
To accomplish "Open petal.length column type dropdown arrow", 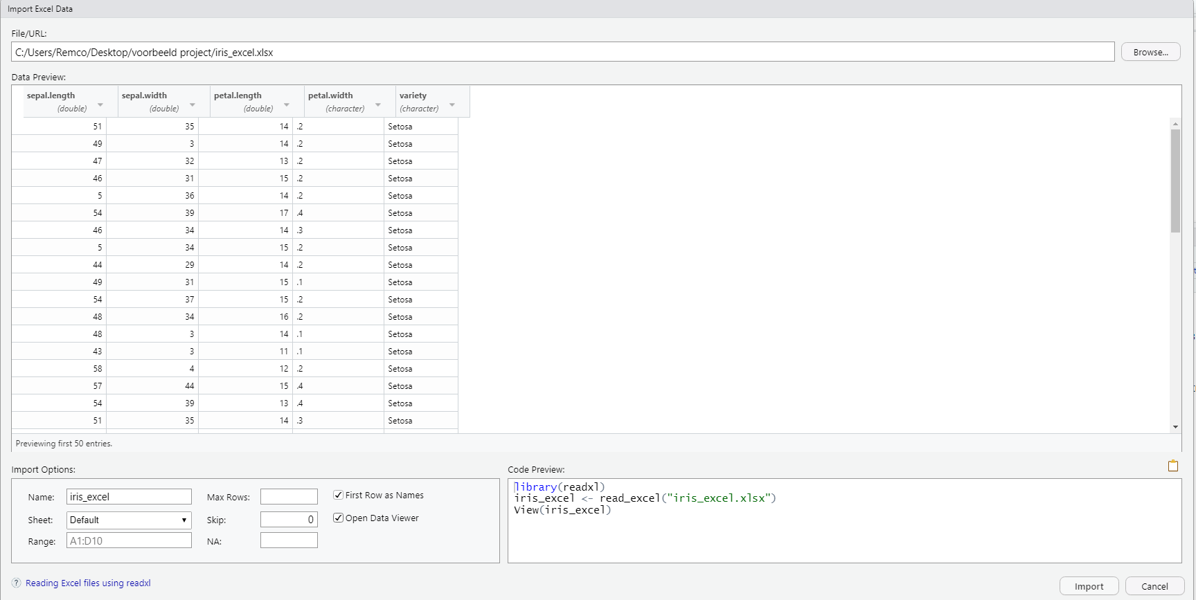I will pos(287,105).
